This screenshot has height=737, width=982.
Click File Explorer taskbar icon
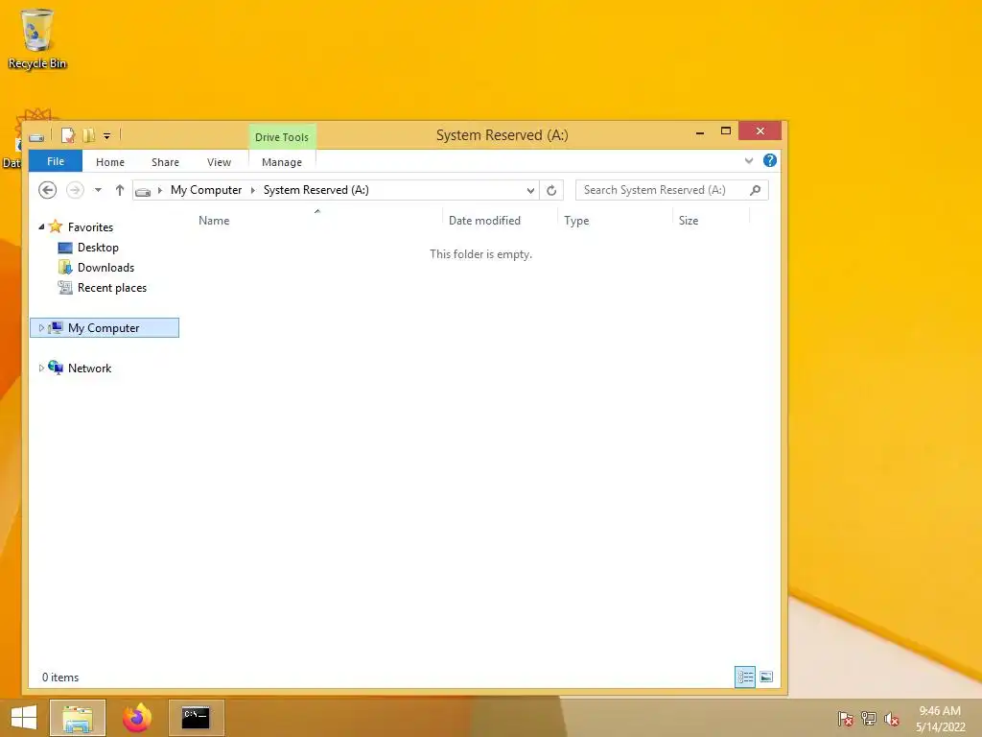point(78,718)
